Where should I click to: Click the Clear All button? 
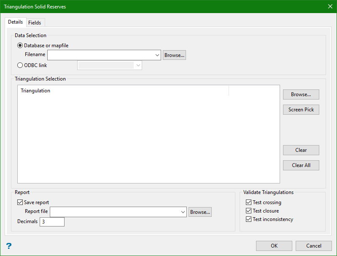point(301,165)
